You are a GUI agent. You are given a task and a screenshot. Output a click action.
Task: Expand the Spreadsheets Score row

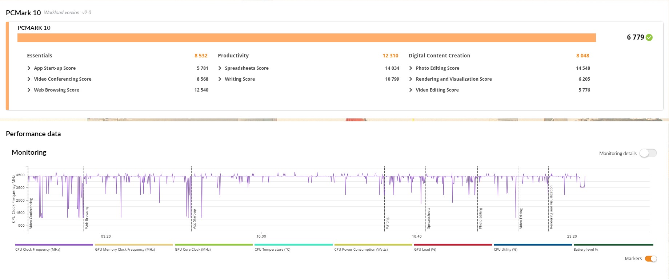click(x=220, y=68)
